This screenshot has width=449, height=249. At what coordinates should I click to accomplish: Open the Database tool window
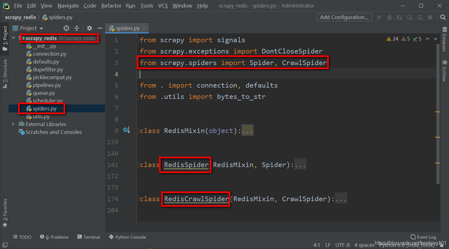(x=444, y=39)
